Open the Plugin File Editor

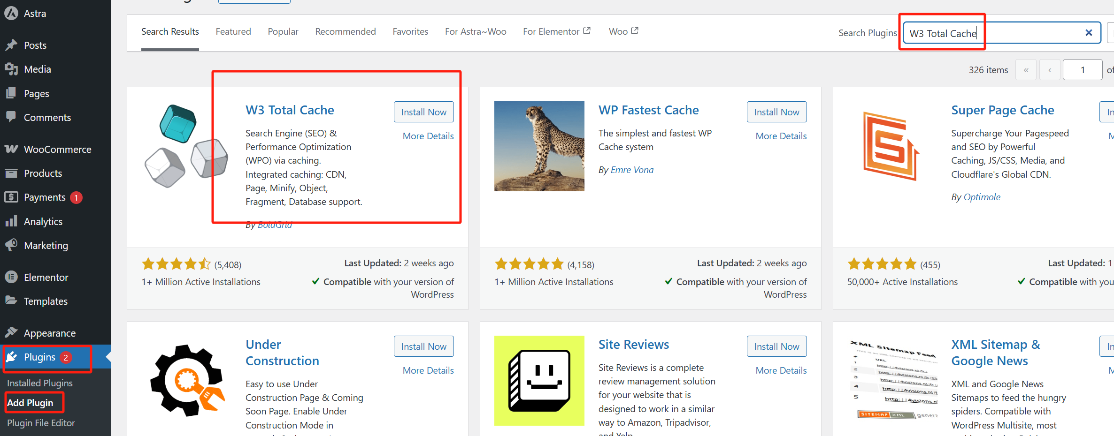pyautogui.click(x=41, y=423)
